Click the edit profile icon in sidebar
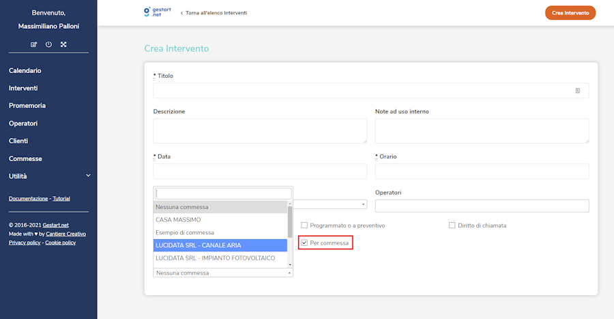The image size is (614, 319). pos(34,44)
